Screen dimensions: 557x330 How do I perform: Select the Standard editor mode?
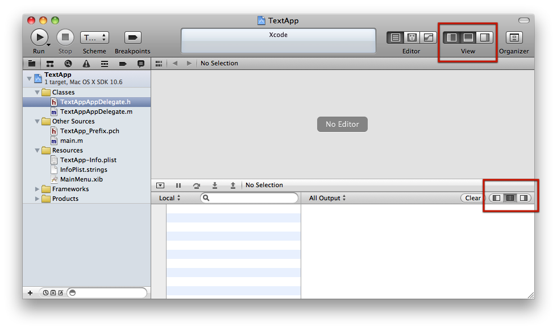pos(395,38)
